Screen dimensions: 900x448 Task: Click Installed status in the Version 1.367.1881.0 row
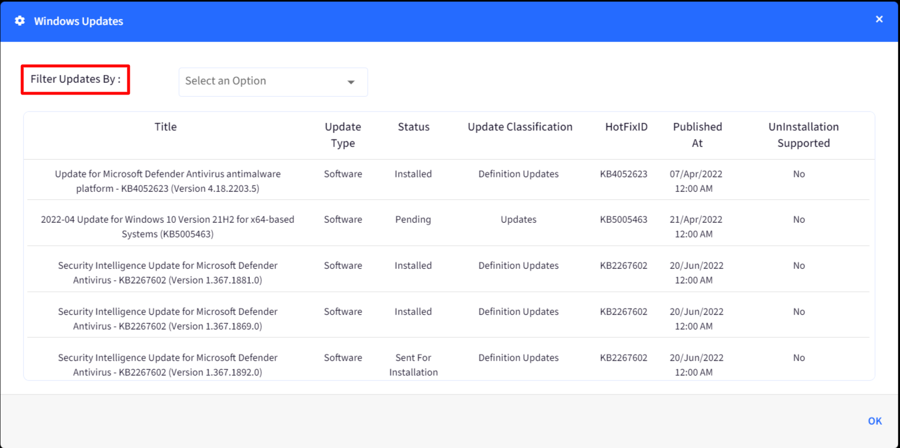(x=413, y=265)
